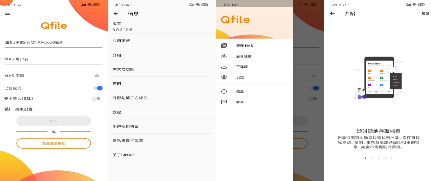Focus the 主机/IP或myQNAPcloud名称 field
This screenshot has width=431, height=181.
tap(54, 42)
